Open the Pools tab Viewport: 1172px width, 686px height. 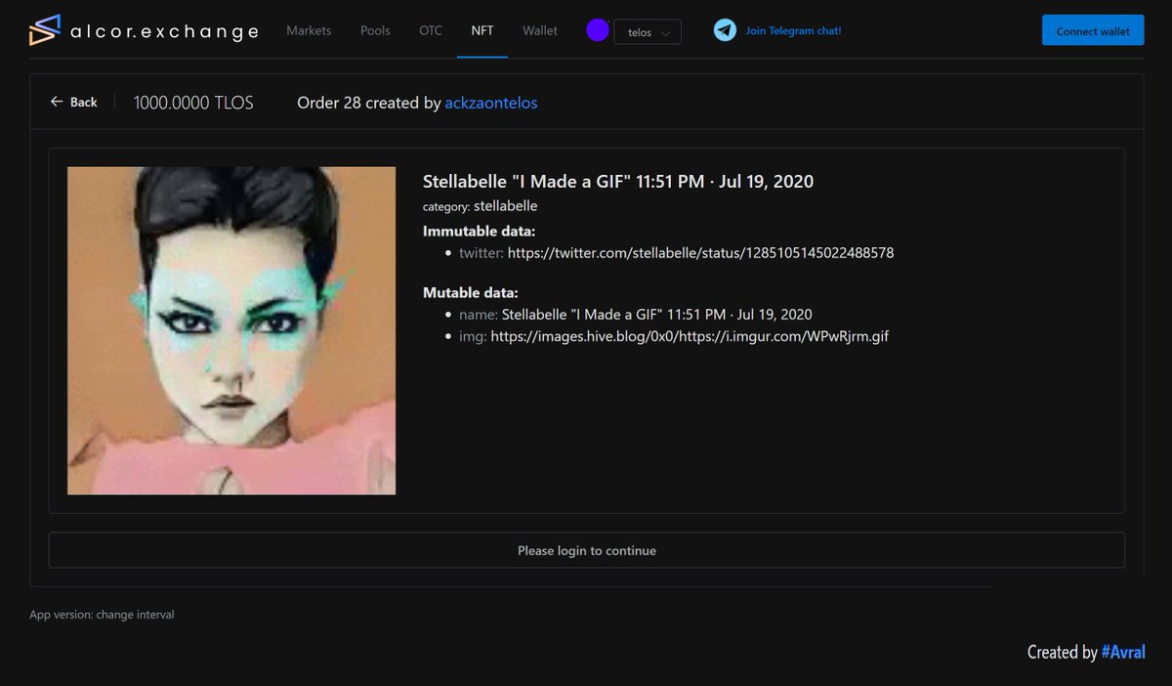(x=375, y=30)
